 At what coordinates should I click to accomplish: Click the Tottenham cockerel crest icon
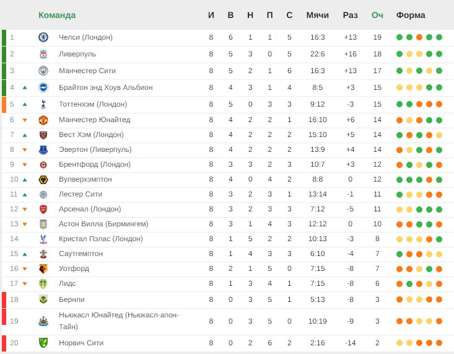click(x=43, y=104)
